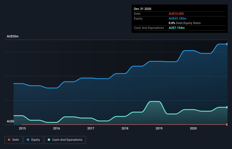Click the Equity label in tooltip
This screenshot has height=149, width=232.
tap(138, 18)
